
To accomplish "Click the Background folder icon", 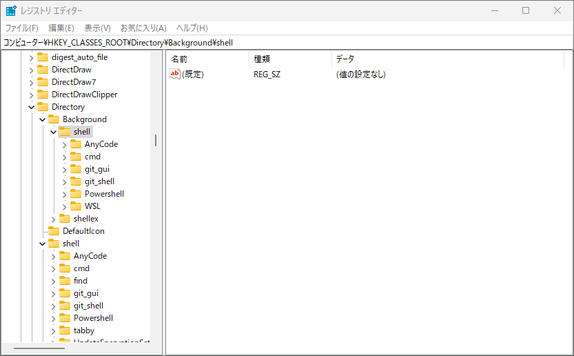I will click(x=54, y=119).
